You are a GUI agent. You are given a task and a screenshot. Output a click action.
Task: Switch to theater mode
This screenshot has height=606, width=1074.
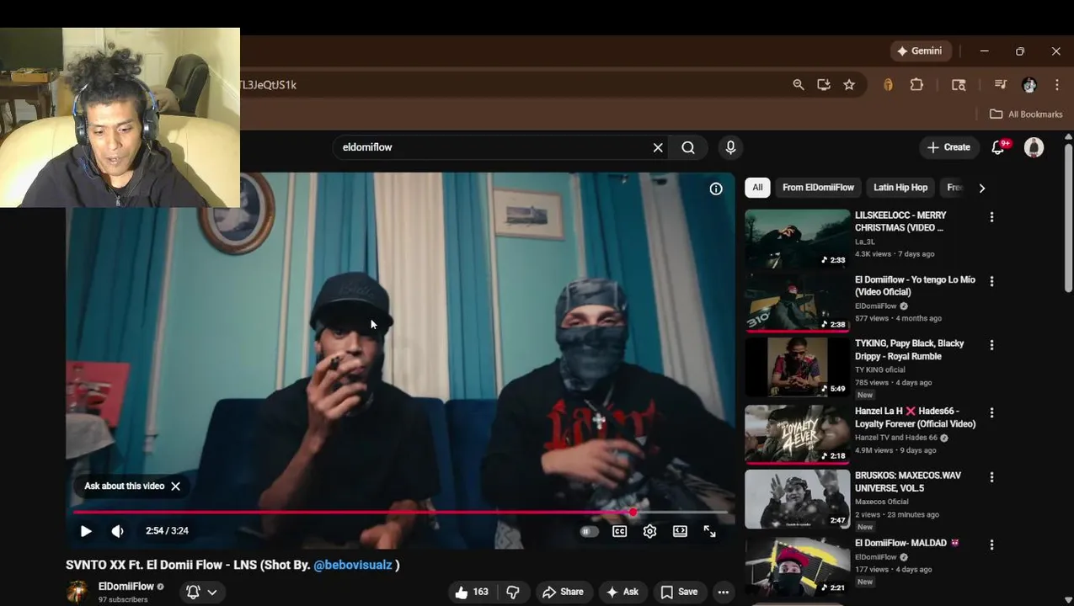point(680,531)
